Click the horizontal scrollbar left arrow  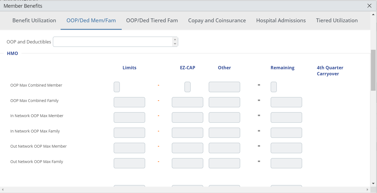[3, 190]
